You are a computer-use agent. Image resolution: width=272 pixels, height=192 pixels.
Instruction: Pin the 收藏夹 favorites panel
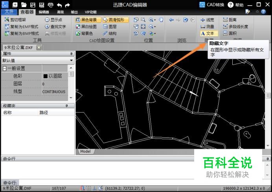coord(66,106)
